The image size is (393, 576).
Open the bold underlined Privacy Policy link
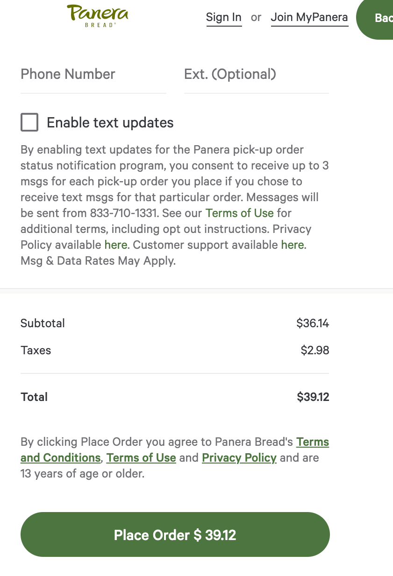tap(239, 458)
